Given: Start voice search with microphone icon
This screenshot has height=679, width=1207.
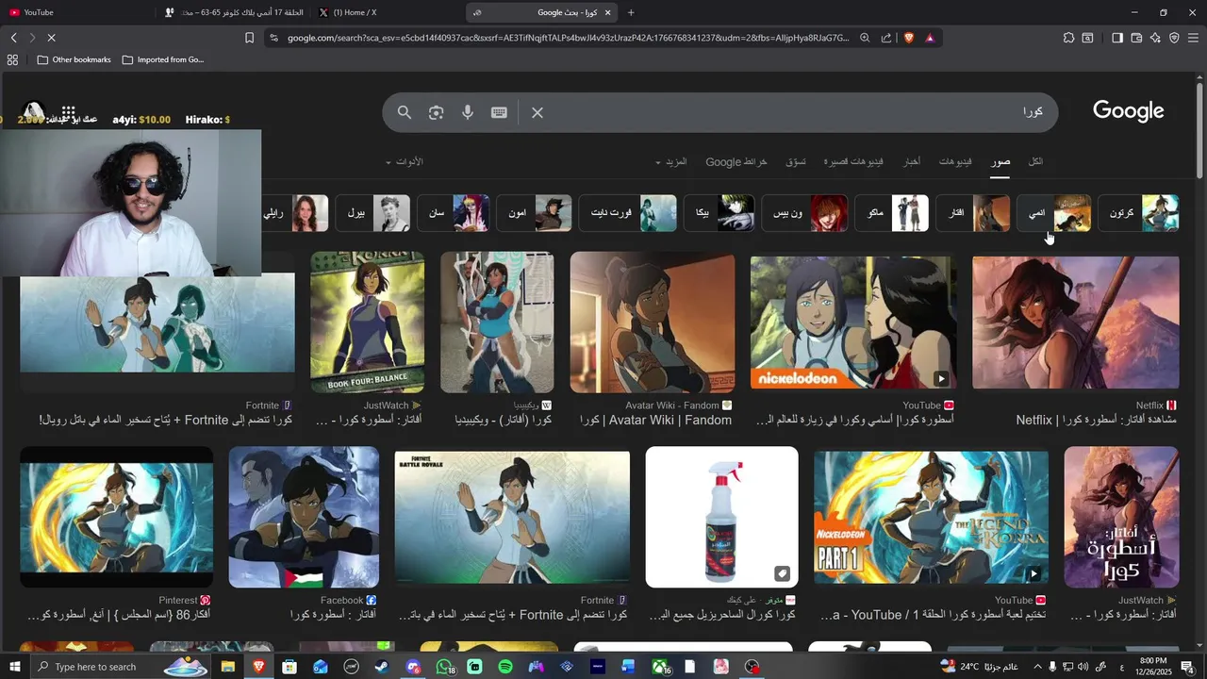Looking at the screenshot, I should (468, 112).
